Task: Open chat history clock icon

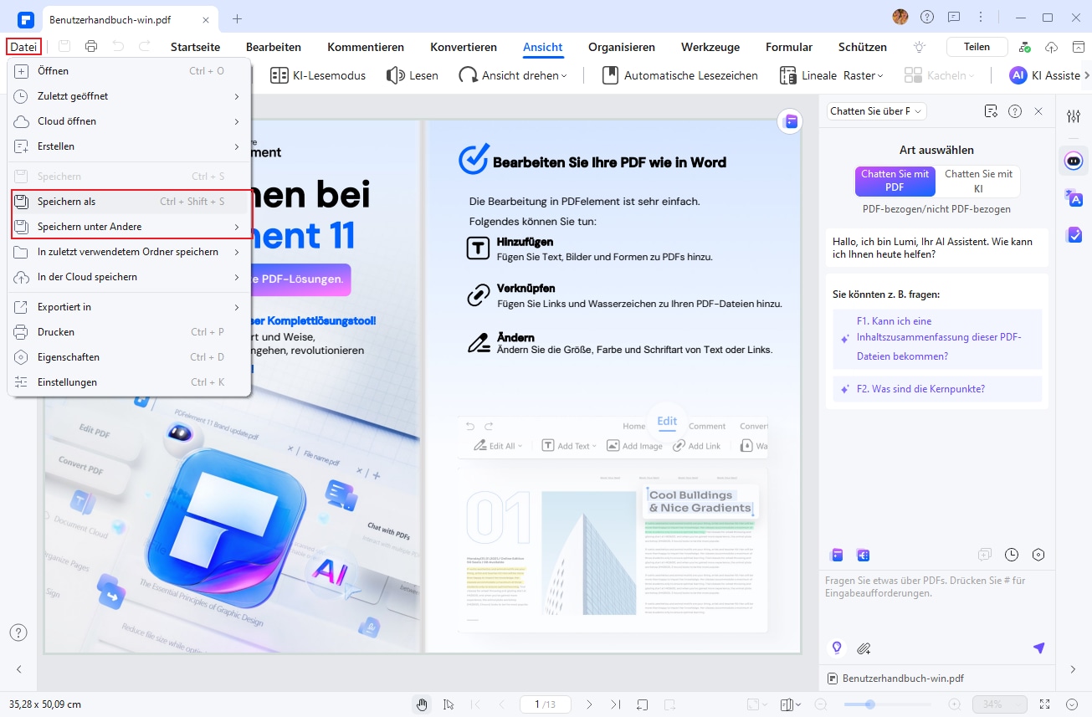Action: (1012, 555)
